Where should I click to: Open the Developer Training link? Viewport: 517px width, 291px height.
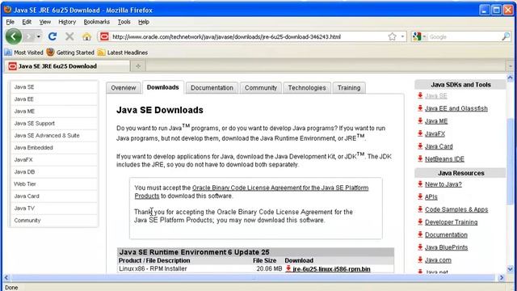coord(451,222)
